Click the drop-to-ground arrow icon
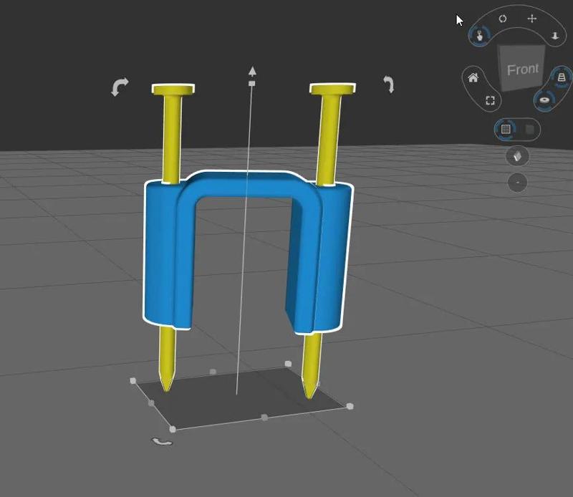This screenshot has width=573, height=497. pyautogui.click(x=556, y=35)
